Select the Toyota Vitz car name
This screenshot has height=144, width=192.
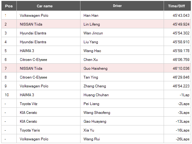29,104
